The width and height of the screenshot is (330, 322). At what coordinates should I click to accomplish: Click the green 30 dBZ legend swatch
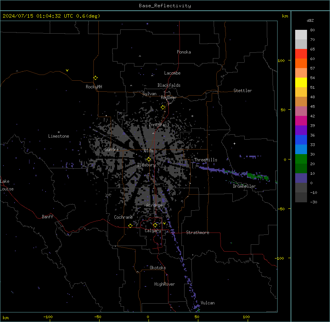point(301,159)
